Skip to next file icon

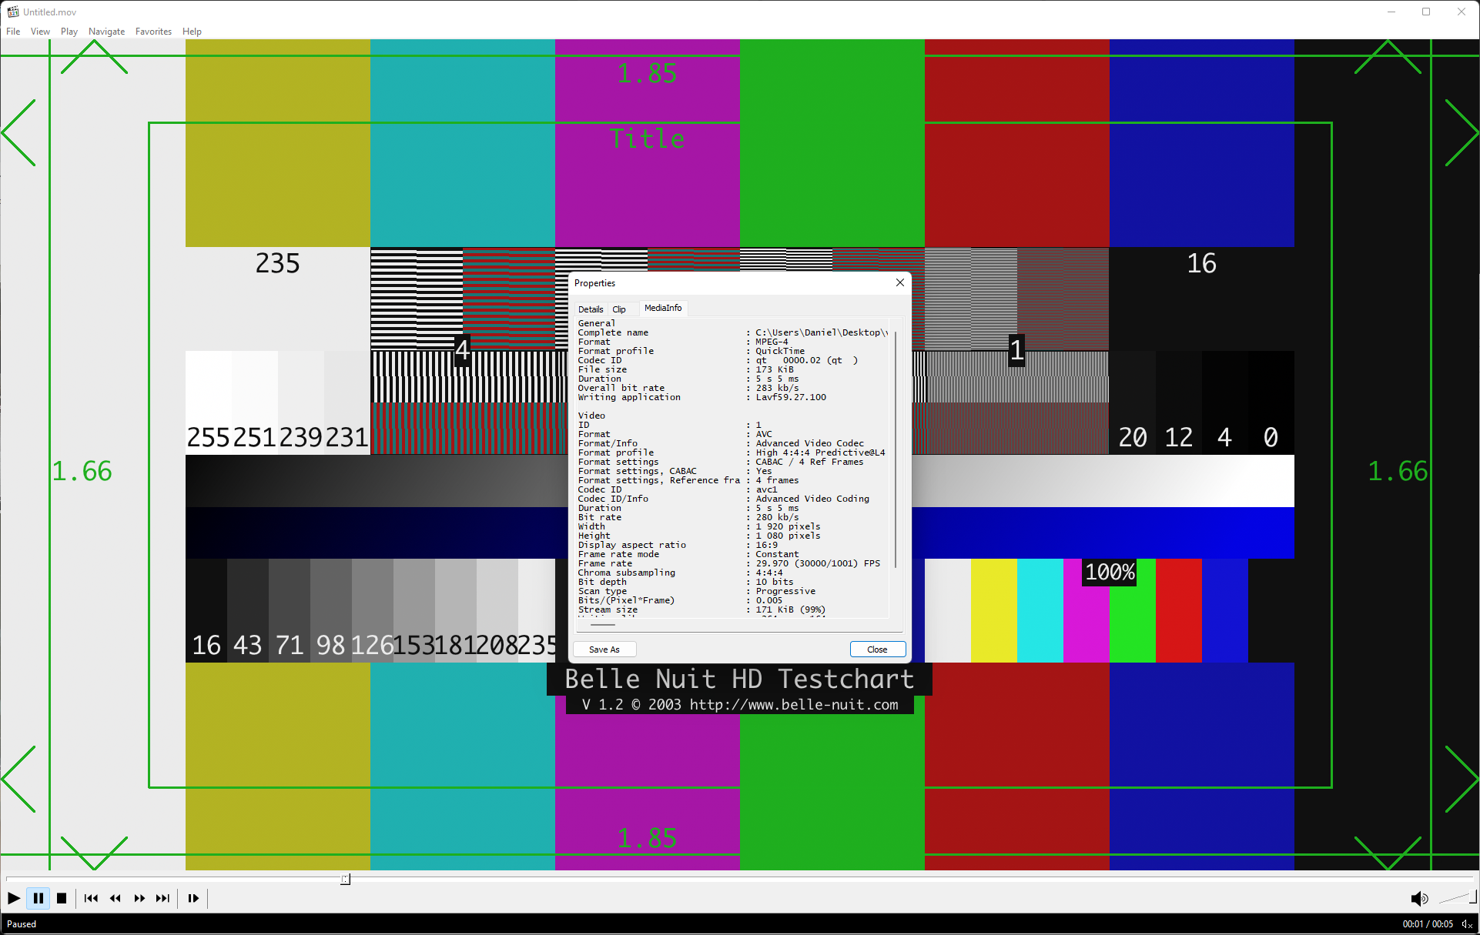pos(162,898)
